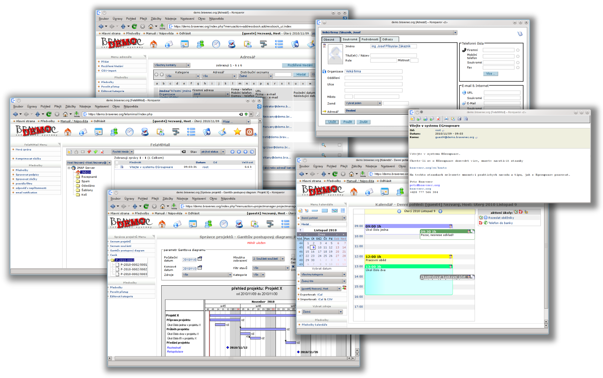This screenshot has width=603, height=378.
Task: Go to last page arrow in FelaMiMail list
Action: coord(252,152)
